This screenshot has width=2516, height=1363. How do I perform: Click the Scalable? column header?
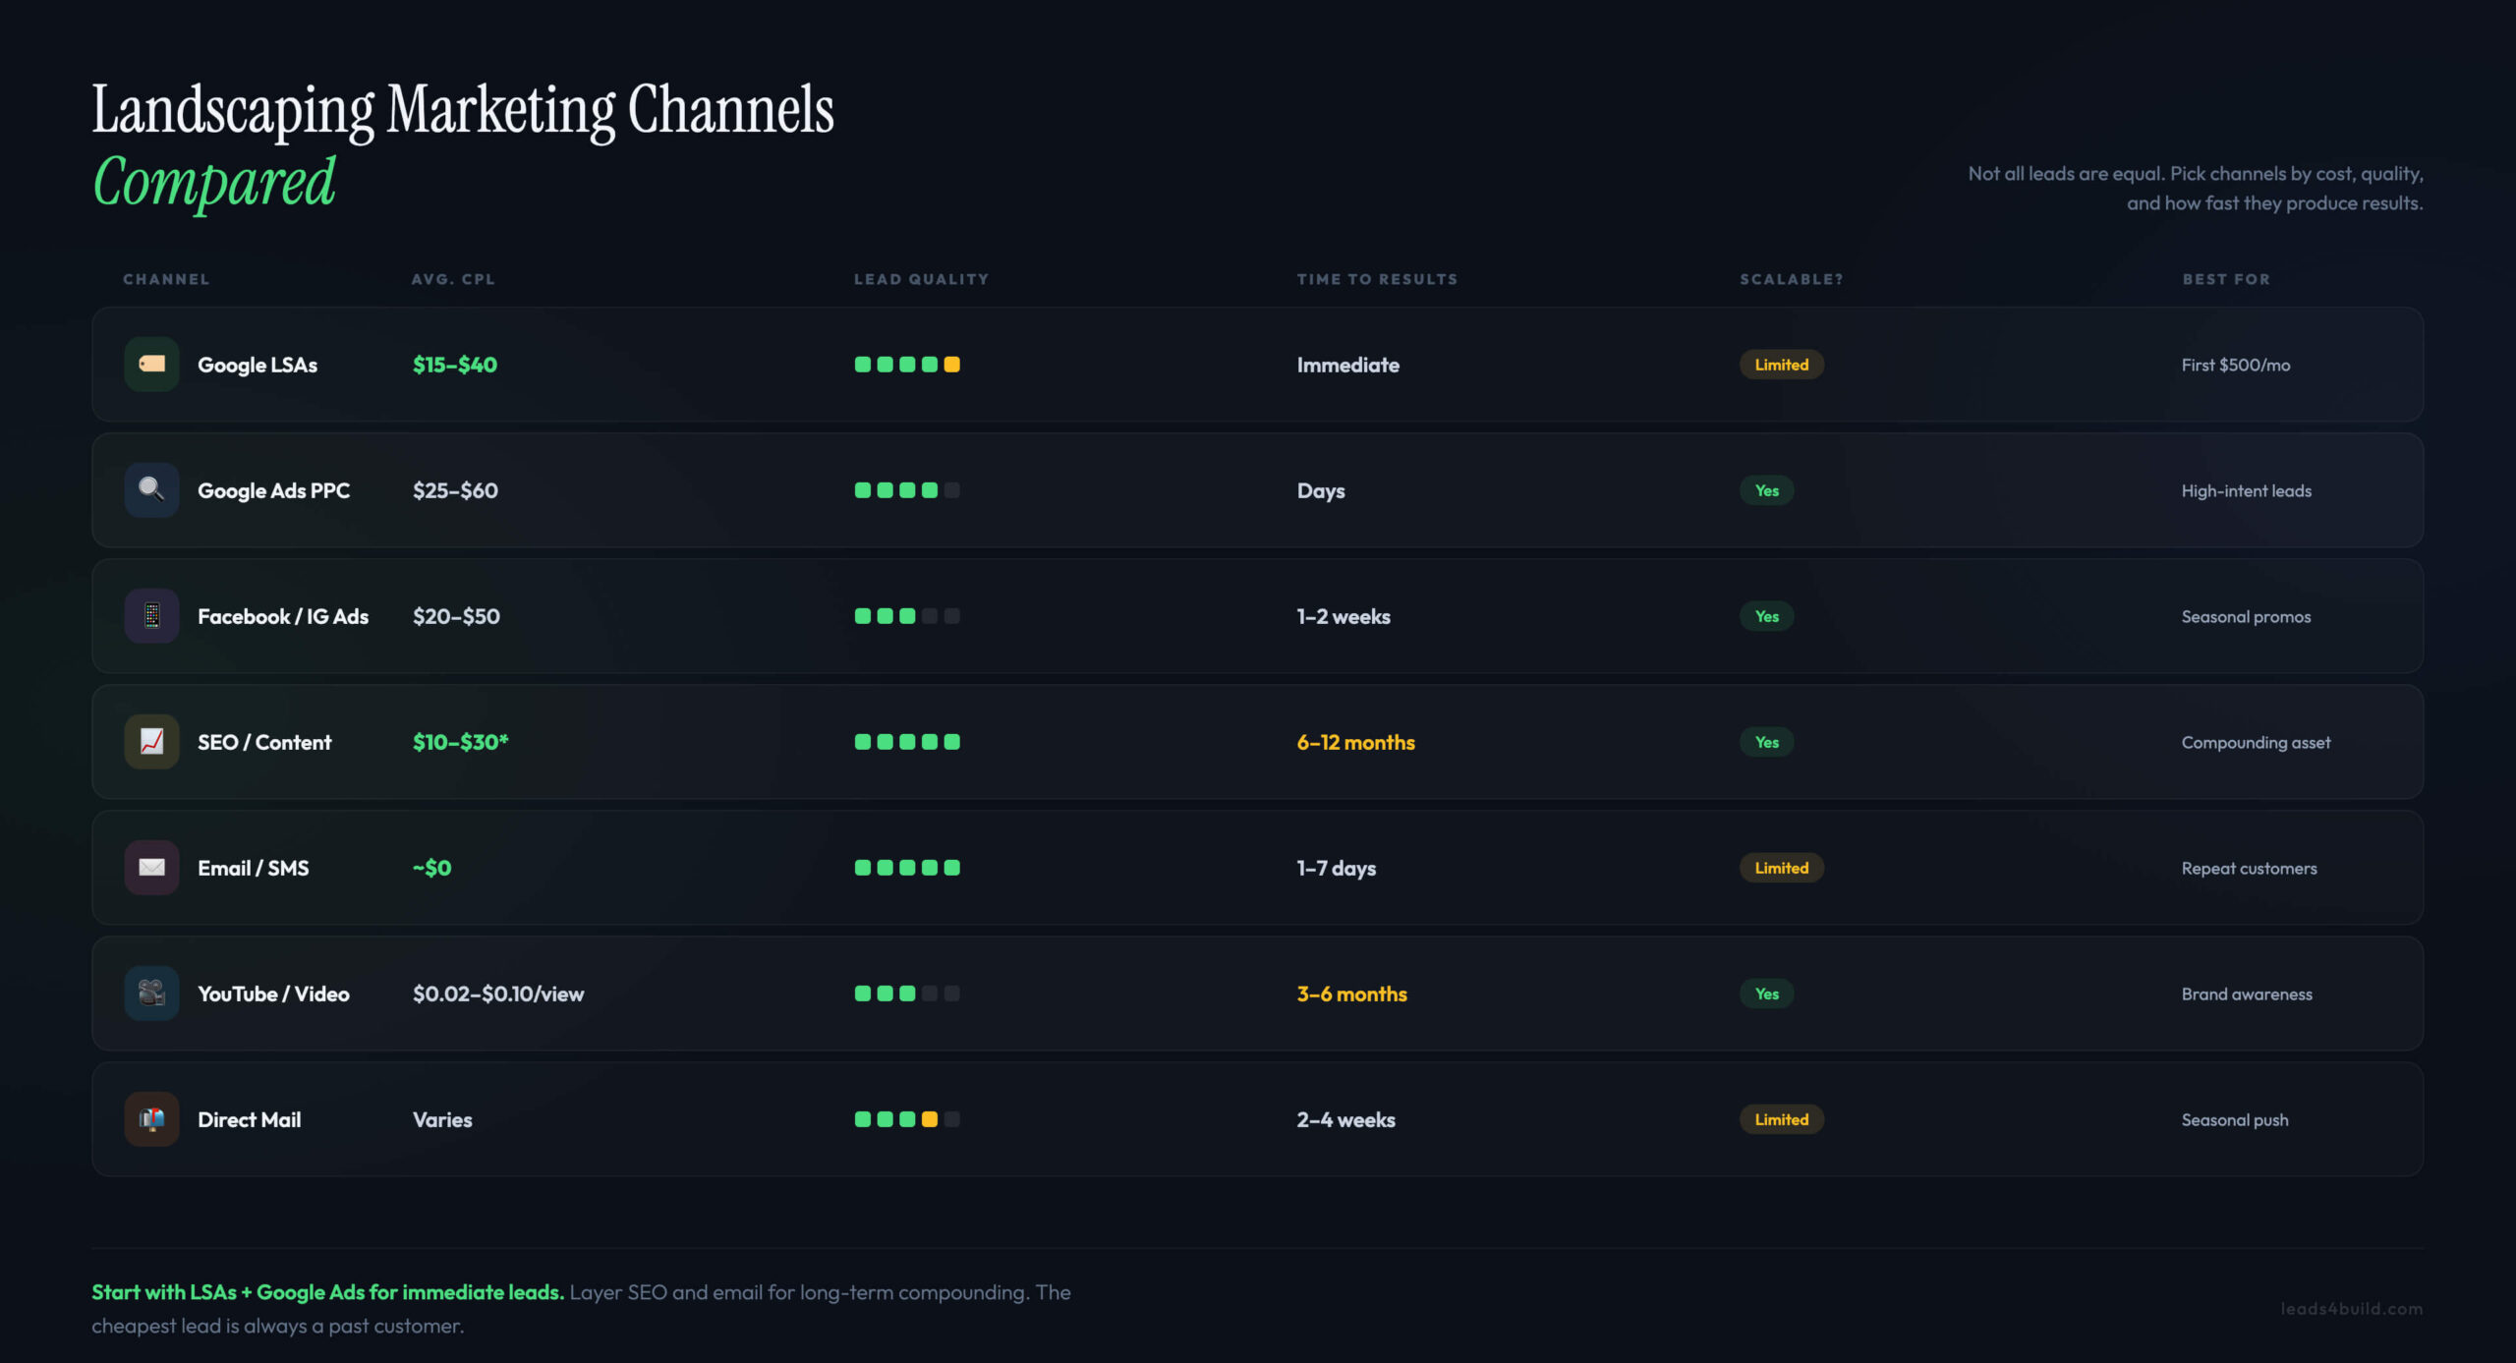click(1791, 279)
